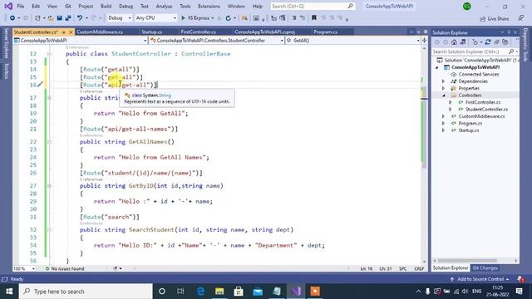Close the StudentController.cs tab
Screen dimensions: 532x299
click(71, 32)
